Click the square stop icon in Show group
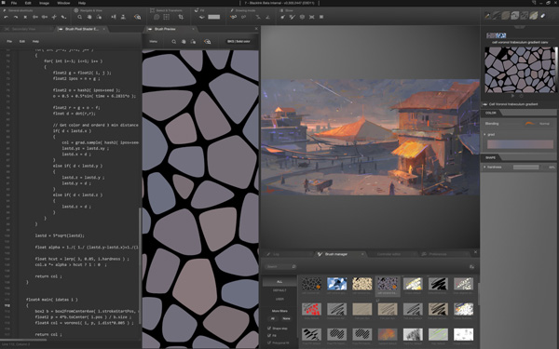This screenshot has width=559, height=349. point(321,17)
